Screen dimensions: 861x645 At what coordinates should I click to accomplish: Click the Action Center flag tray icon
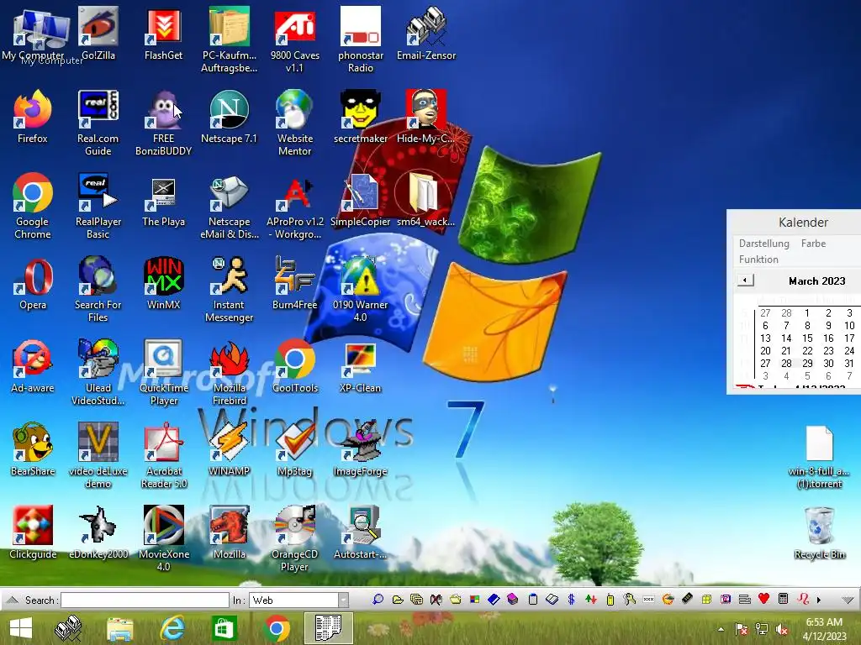pos(742,629)
